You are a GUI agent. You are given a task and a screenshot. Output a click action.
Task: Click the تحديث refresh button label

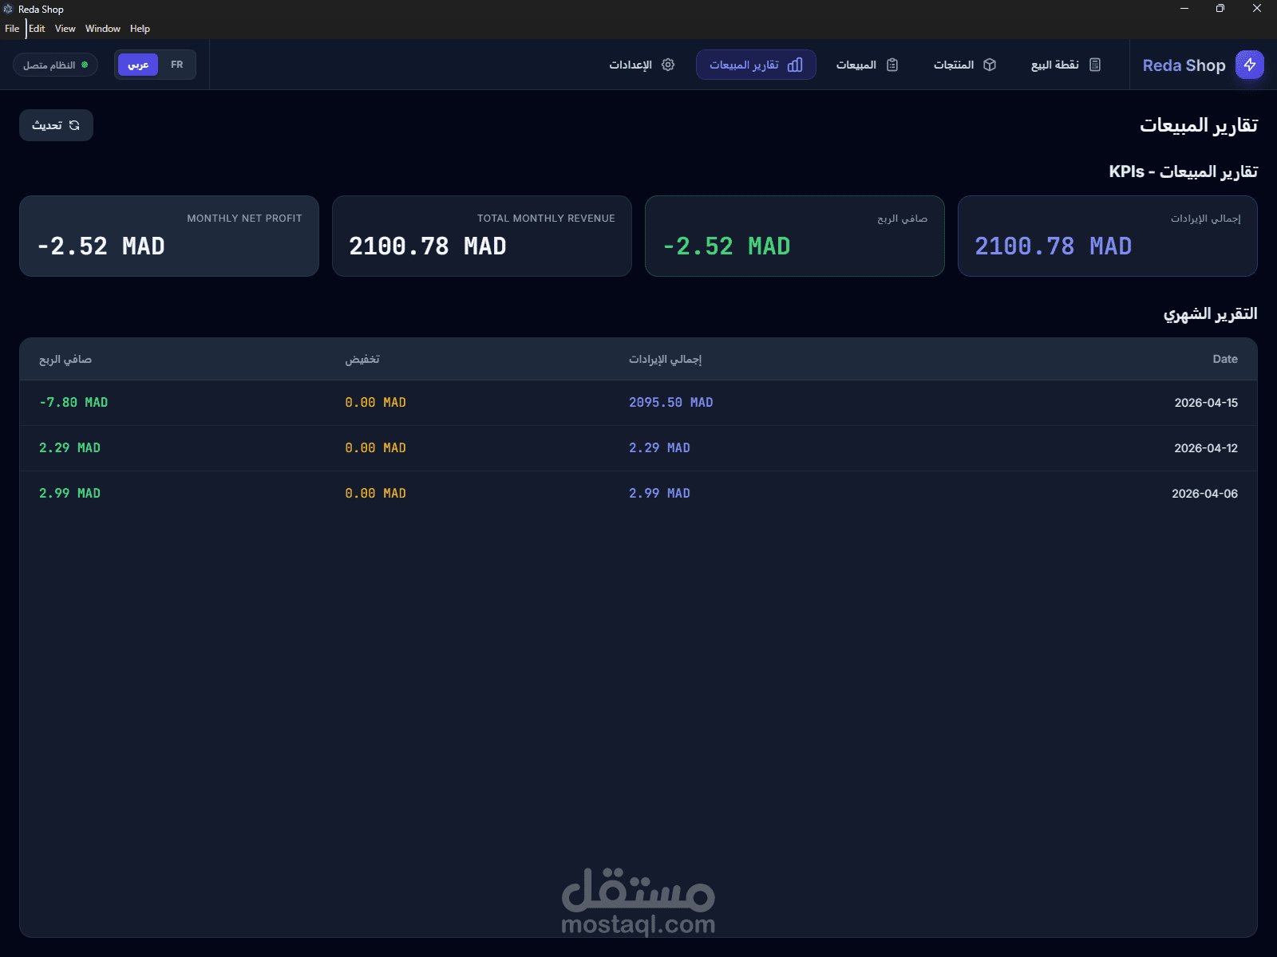tap(47, 125)
